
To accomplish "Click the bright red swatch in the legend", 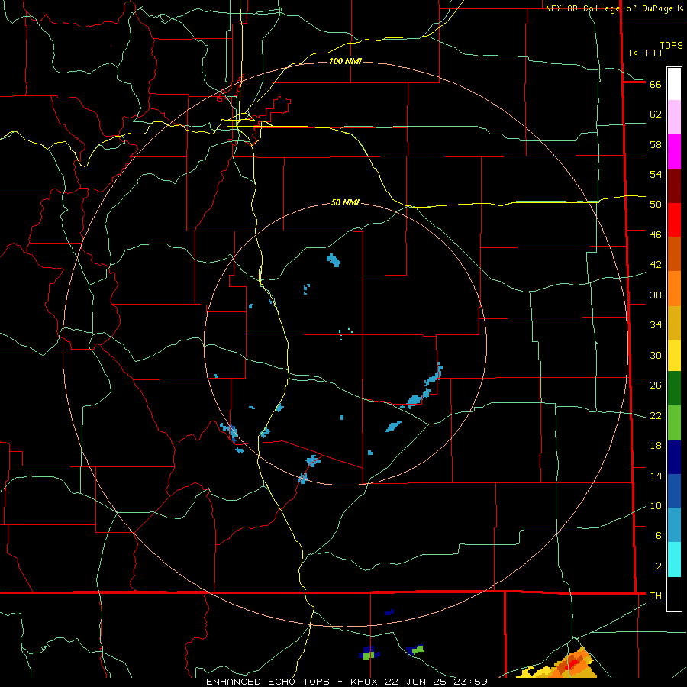I will point(674,220).
